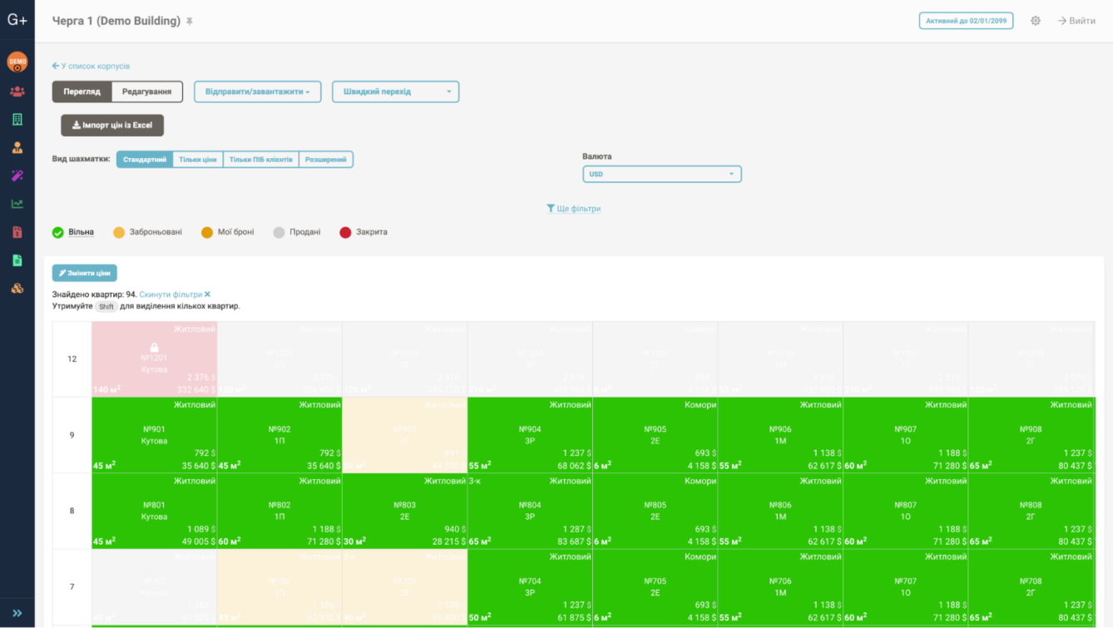Click Вийти to log out
The image size is (1113, 628).
pos(1076,21)
